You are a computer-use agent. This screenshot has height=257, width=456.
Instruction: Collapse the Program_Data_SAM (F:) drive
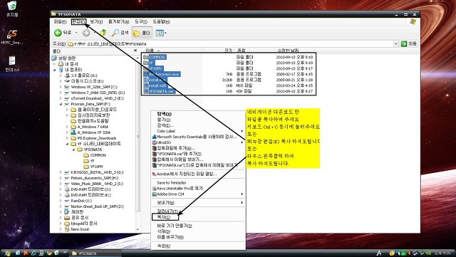(61, 104)
